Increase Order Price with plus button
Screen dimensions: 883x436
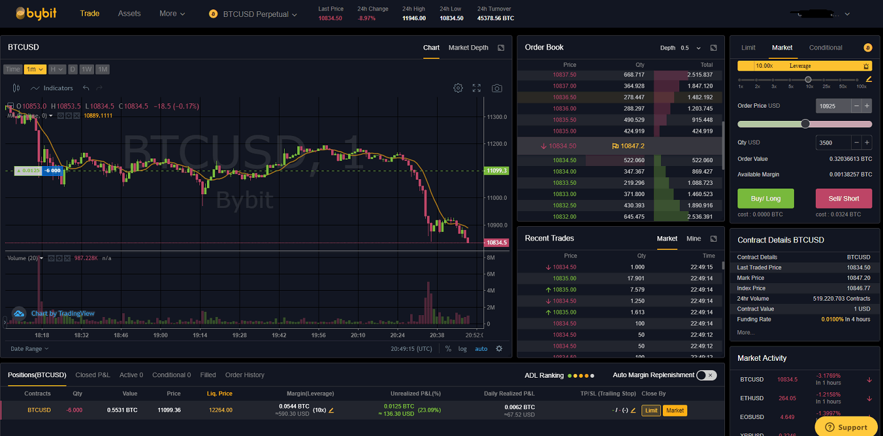point(867,106)
